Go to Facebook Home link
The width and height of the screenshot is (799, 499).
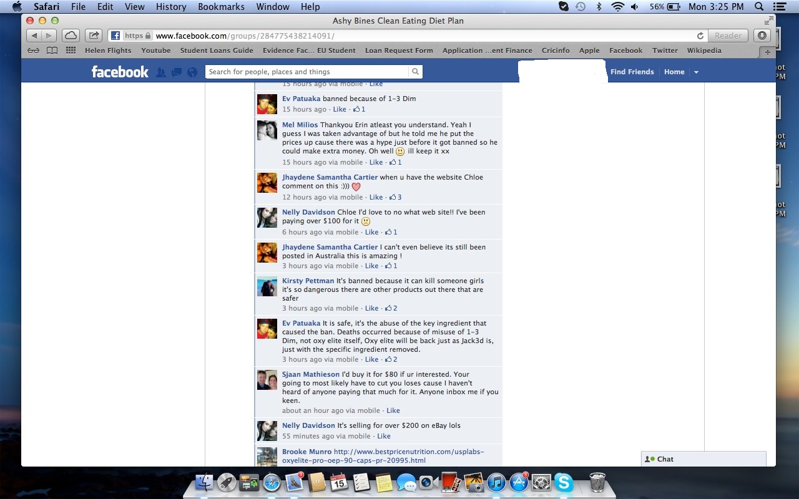coord(674,72)
